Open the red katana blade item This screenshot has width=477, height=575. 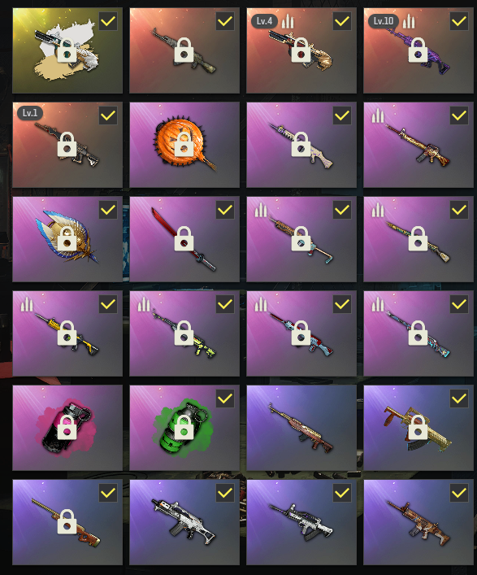click(x=184, y=239)
